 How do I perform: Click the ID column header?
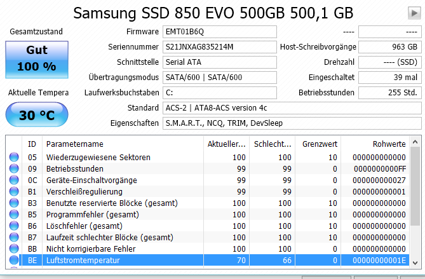[x=32, y=144]
